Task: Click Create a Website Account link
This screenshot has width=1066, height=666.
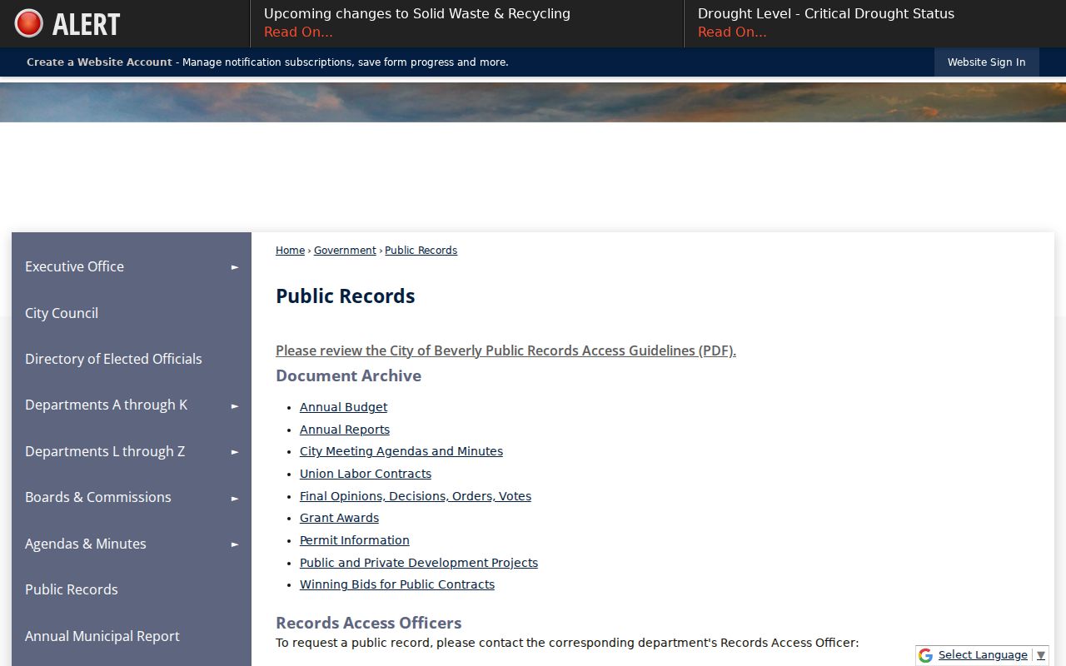Action: tap(99, 62)
